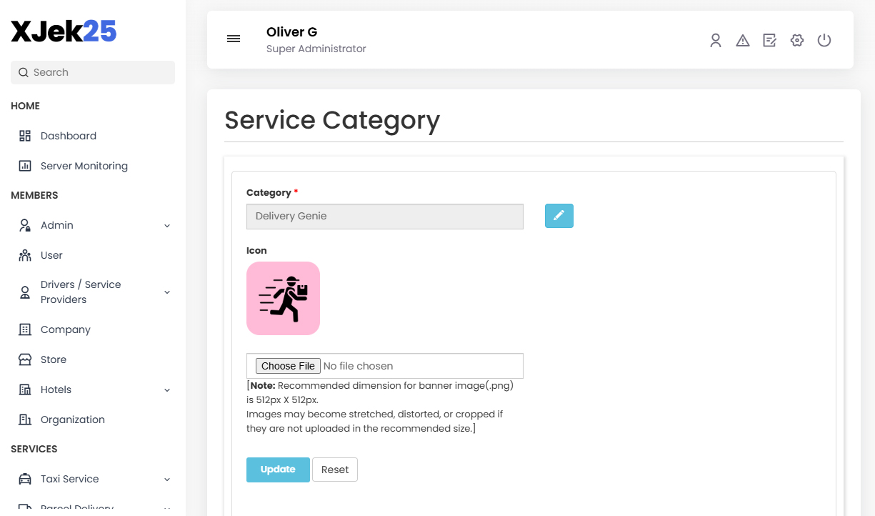Open the activity log edit icon

click(770, 40)
